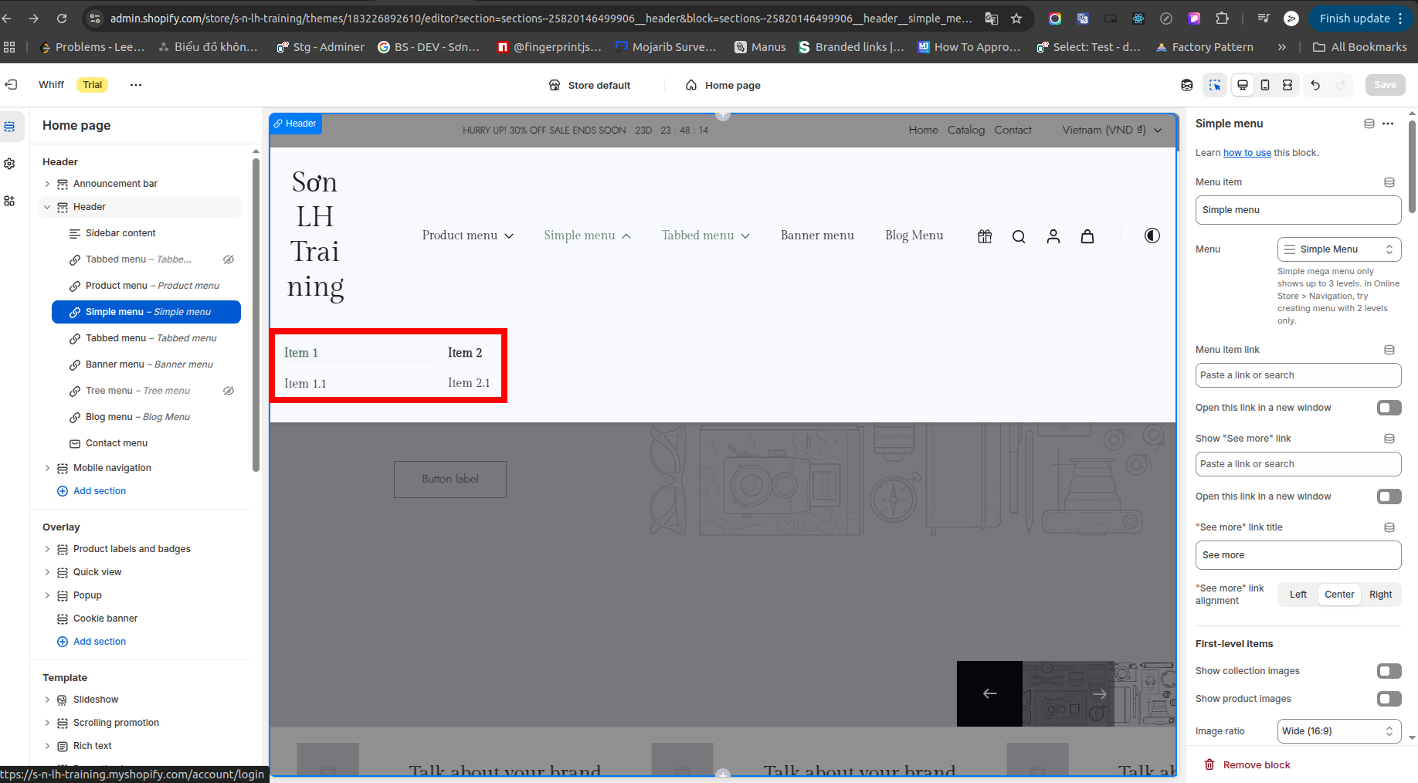The height and width of the screenshot is (783, 1418).
Task: Toggle the inspector selection tool
Action: coord(1215,85)
